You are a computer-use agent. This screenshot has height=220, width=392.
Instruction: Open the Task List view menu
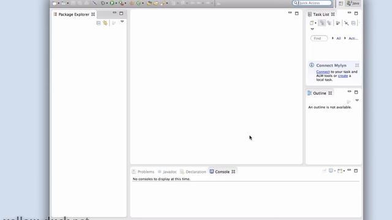(312, 29)
